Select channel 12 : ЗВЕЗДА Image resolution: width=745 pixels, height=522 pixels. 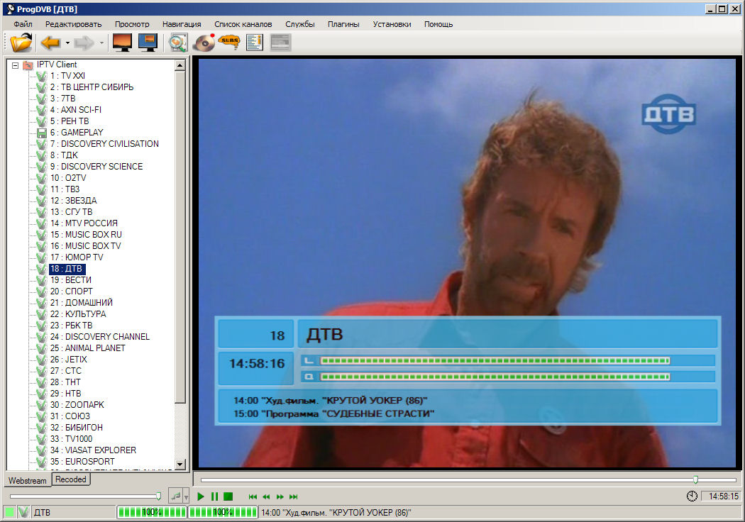(73, 201)
